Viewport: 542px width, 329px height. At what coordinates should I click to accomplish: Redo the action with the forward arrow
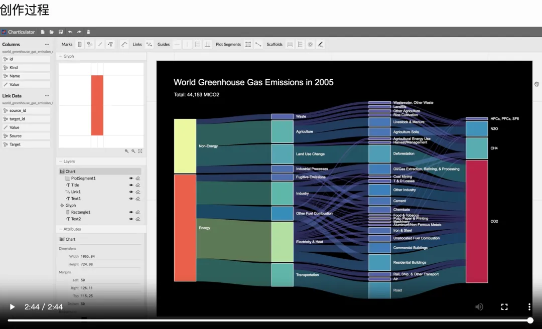(x=79, y=32)
